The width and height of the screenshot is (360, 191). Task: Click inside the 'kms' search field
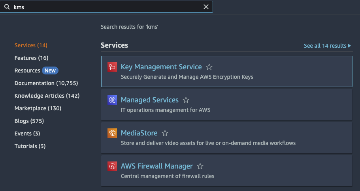106,7
